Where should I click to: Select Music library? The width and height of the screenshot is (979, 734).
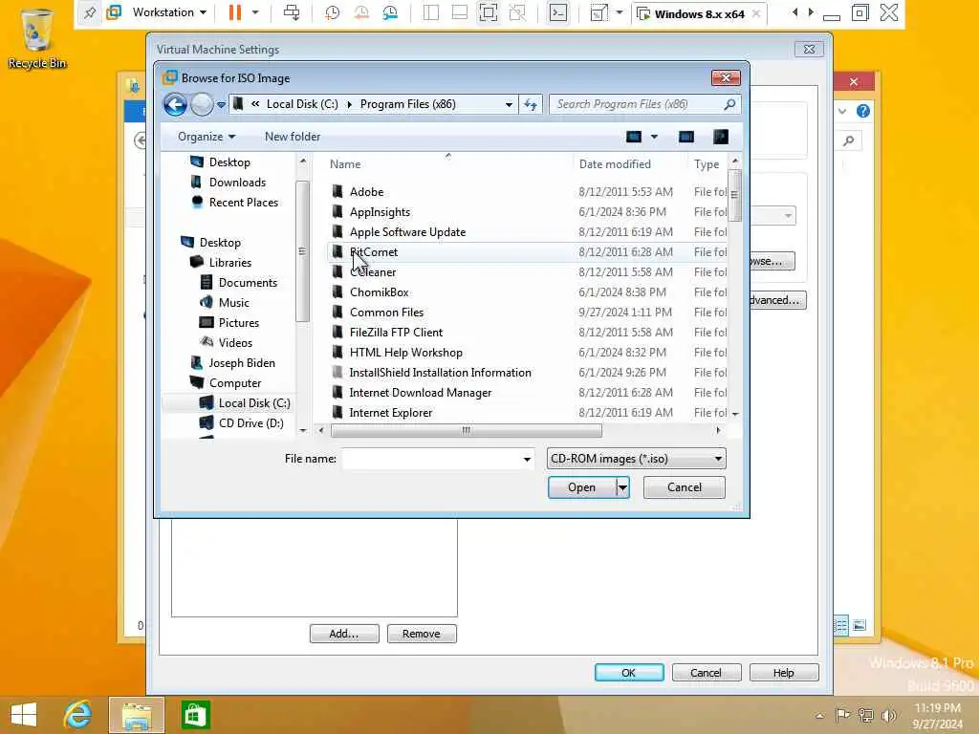click(x=233, y=303)
